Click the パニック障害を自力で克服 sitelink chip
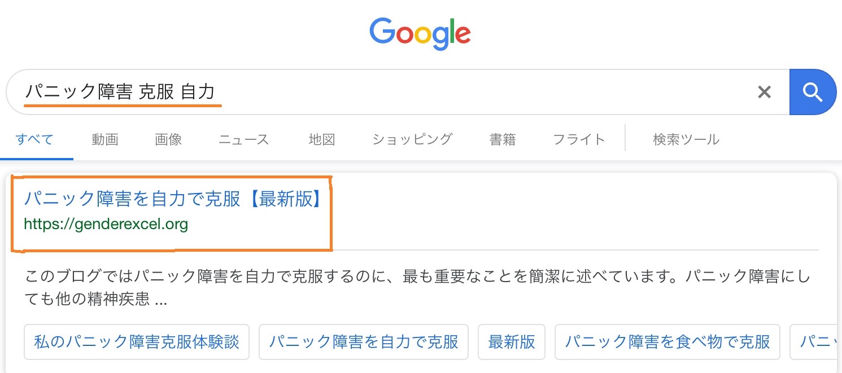This screenshot has height=373, width=842. click(x=364, y=341)
